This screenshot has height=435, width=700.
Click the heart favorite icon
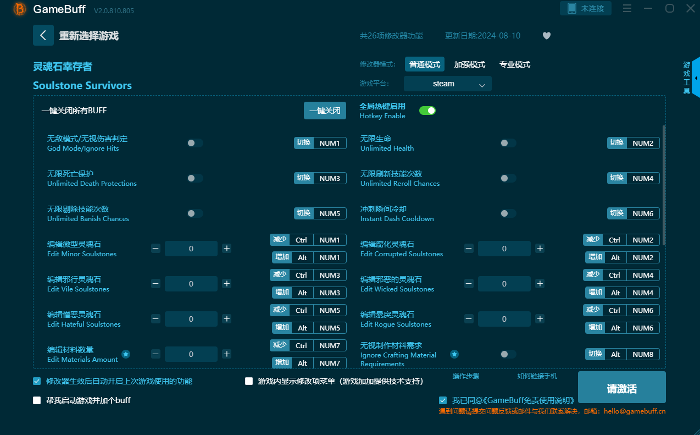(547, 36)
